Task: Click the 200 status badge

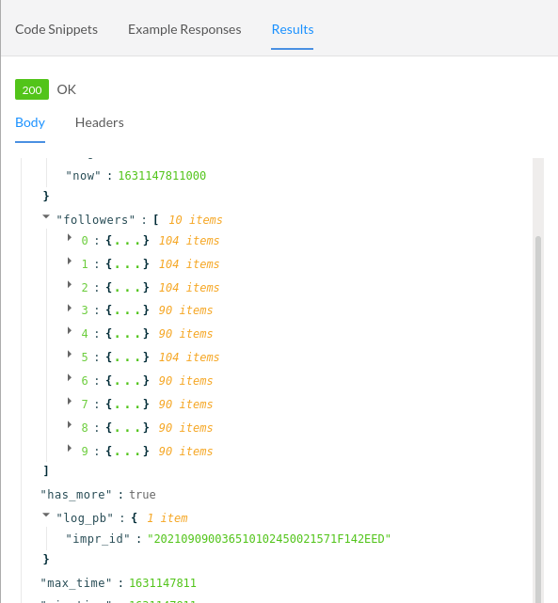Action: [32, 89]
